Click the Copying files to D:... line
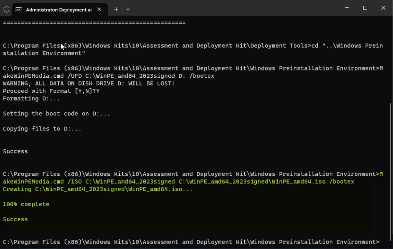 [x=42, y=129]
